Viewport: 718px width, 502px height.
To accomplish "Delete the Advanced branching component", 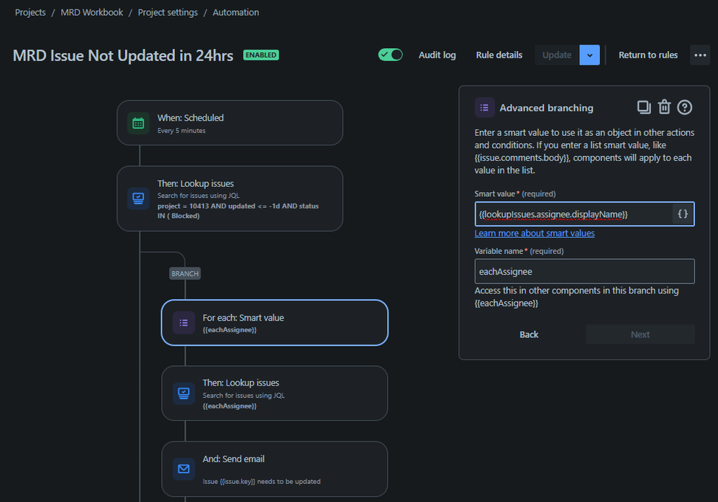I will point(664,106).
